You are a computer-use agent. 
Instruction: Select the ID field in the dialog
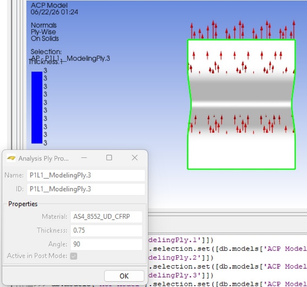[86, 189]
